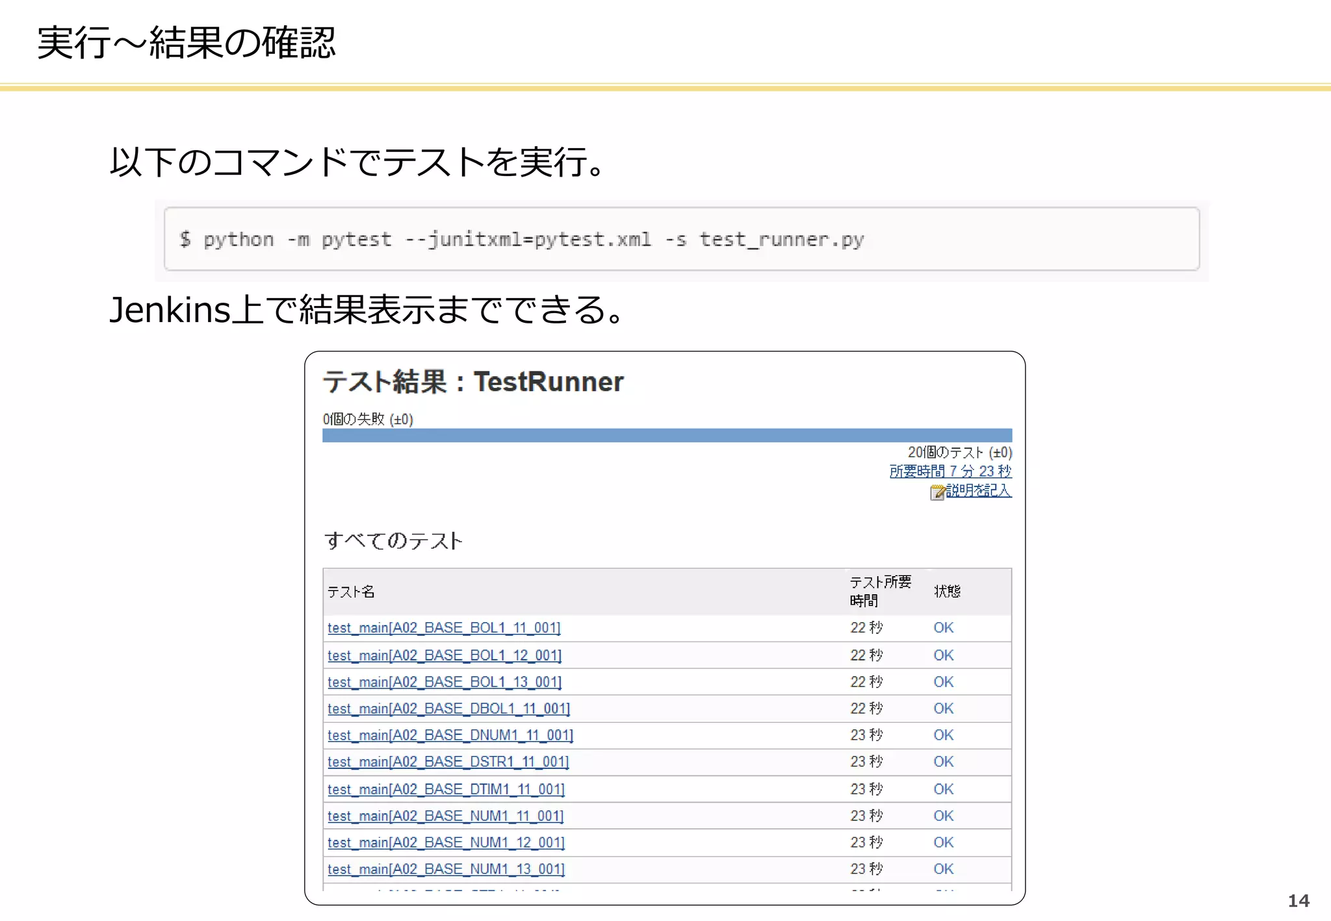Image resolution: width=1331 pixels, height=921 pixels.
Task: Click OK status of BOL1_11_001 row
Action: [943, 628]
